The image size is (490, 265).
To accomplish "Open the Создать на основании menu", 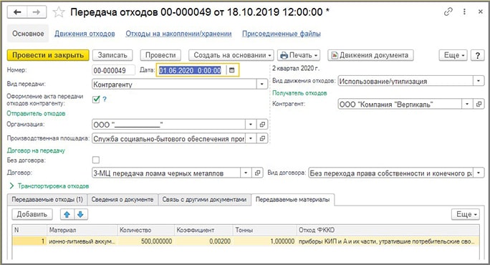I will click(231, 55).
